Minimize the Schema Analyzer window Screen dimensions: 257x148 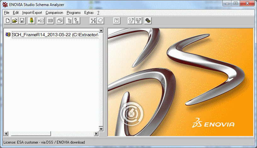tap(227, 3)
